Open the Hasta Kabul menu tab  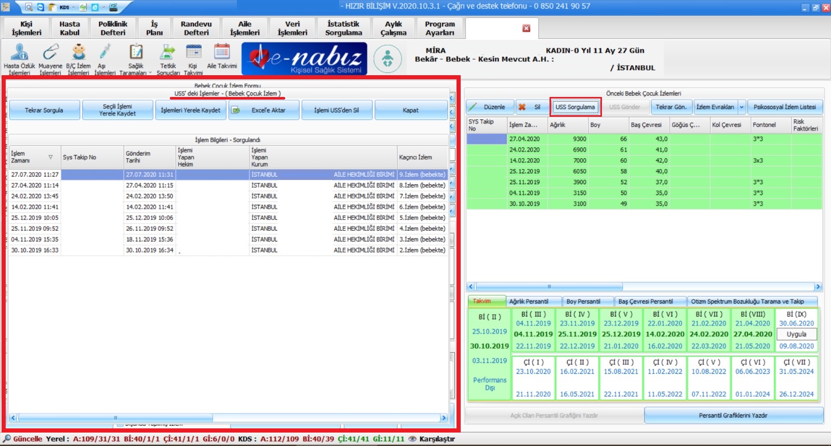pos(70,29)
